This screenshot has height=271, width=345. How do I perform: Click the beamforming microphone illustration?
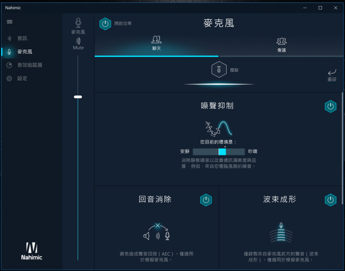[x=281, y=233]
